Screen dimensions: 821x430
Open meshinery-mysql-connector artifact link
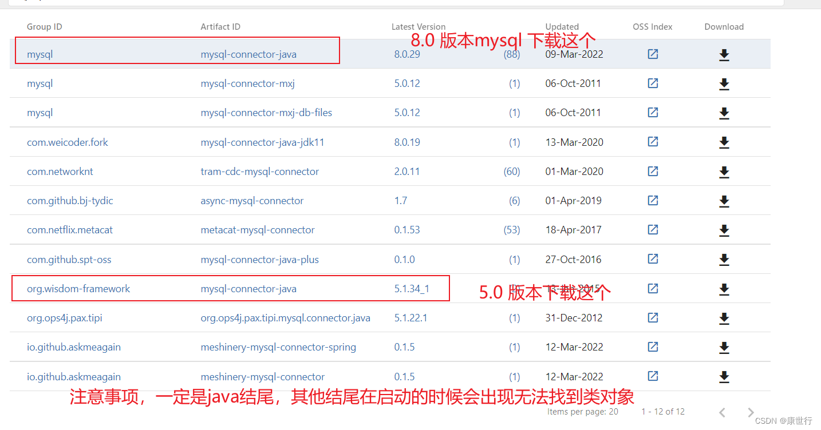pos(262,377)
